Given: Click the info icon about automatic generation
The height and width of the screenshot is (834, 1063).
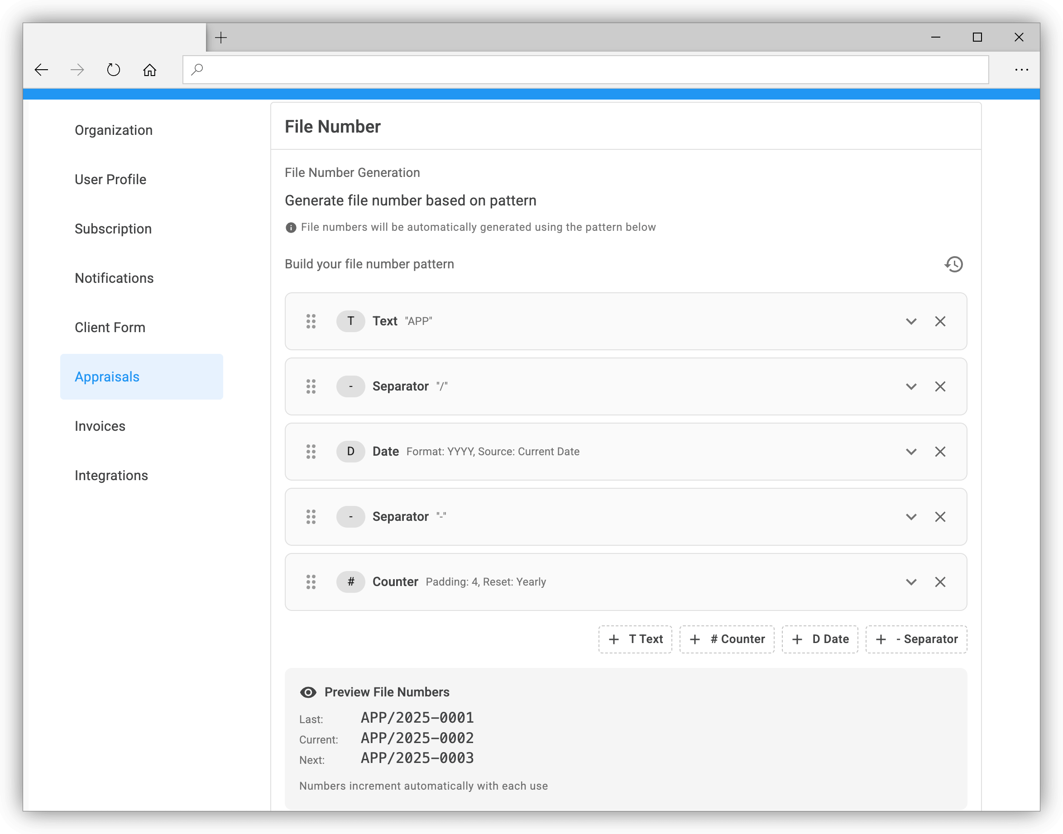Looking at the screenshot, I should [x=291, y=227].
